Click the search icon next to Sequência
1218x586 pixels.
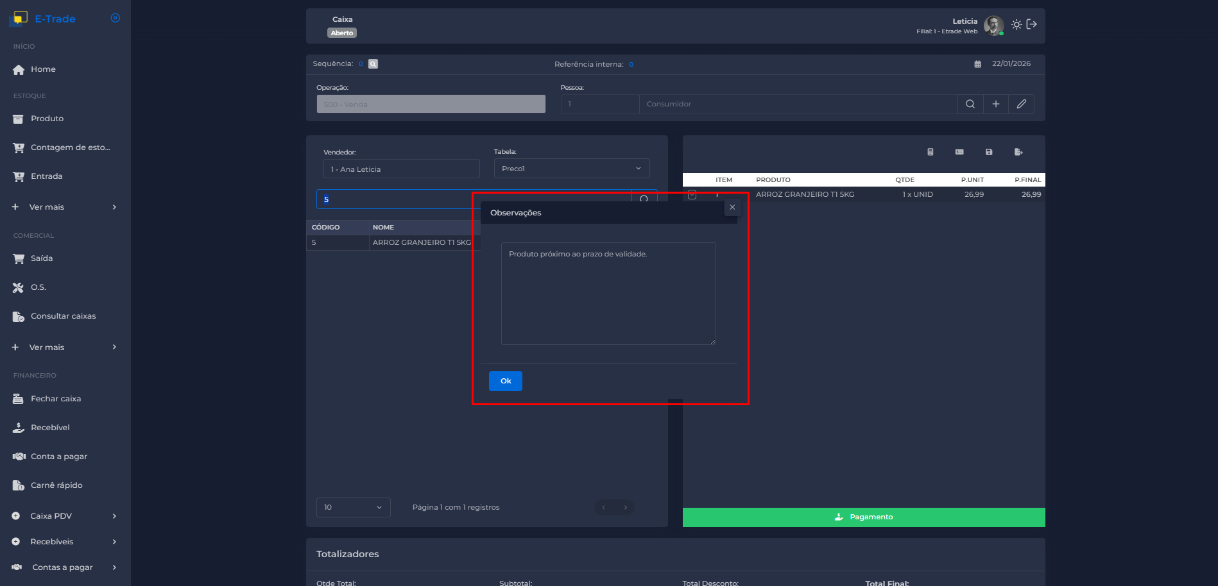(373, 64)
